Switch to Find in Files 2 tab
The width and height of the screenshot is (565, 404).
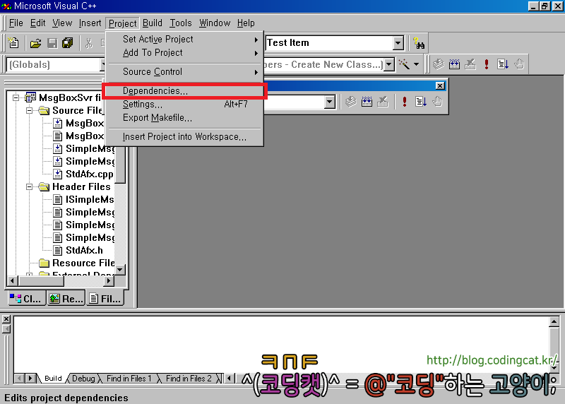pyautogui.click(x=189, y=379)
